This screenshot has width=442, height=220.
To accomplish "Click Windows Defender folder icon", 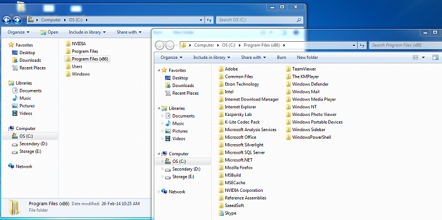I will [x=288, y=84].
